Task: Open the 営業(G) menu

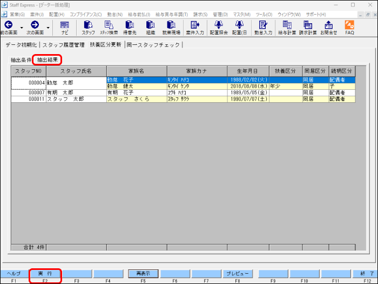Action: click(17, 15)
